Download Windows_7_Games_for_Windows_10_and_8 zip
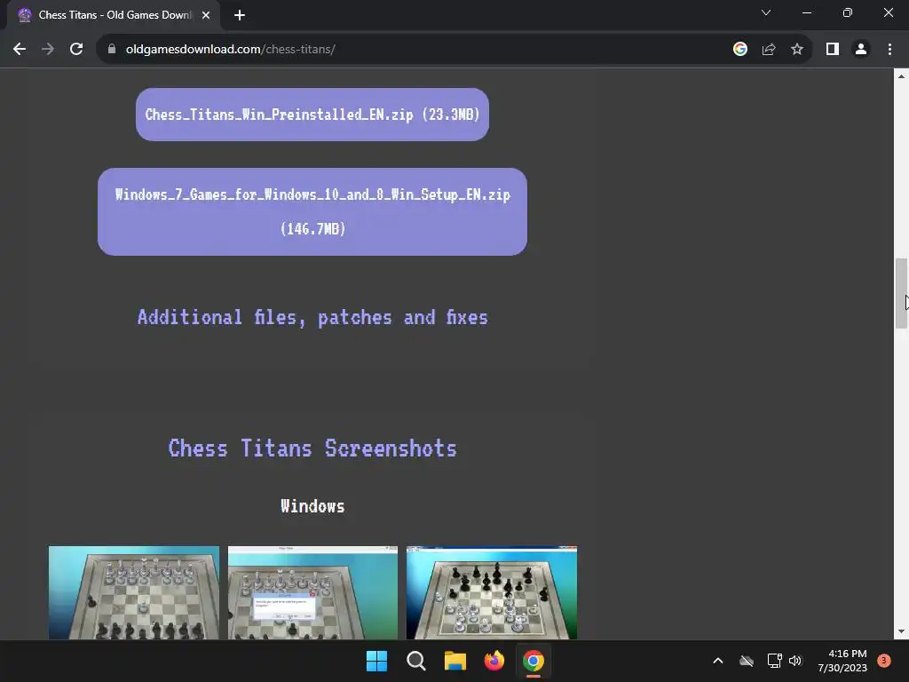This screenshot has width=909, height=682. tap(312, 211)
